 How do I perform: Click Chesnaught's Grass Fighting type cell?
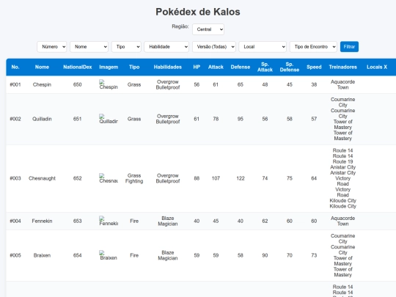134,178
